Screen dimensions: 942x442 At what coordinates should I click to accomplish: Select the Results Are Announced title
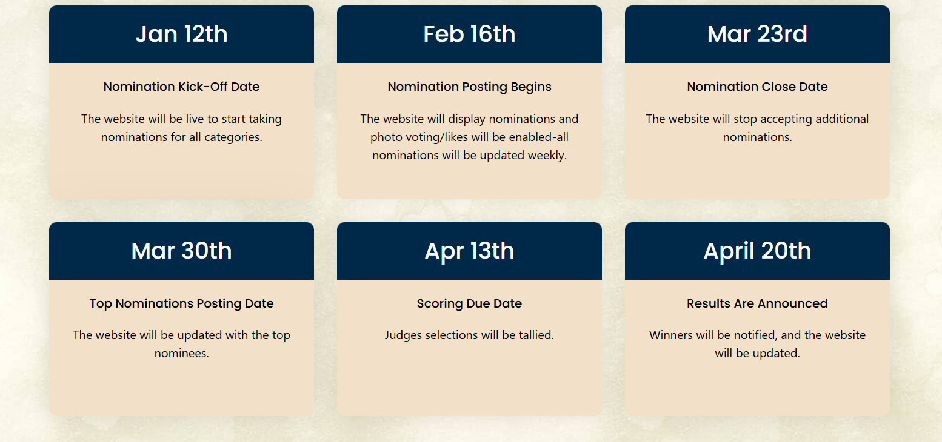pyautogui.click(x=757, y=303)
